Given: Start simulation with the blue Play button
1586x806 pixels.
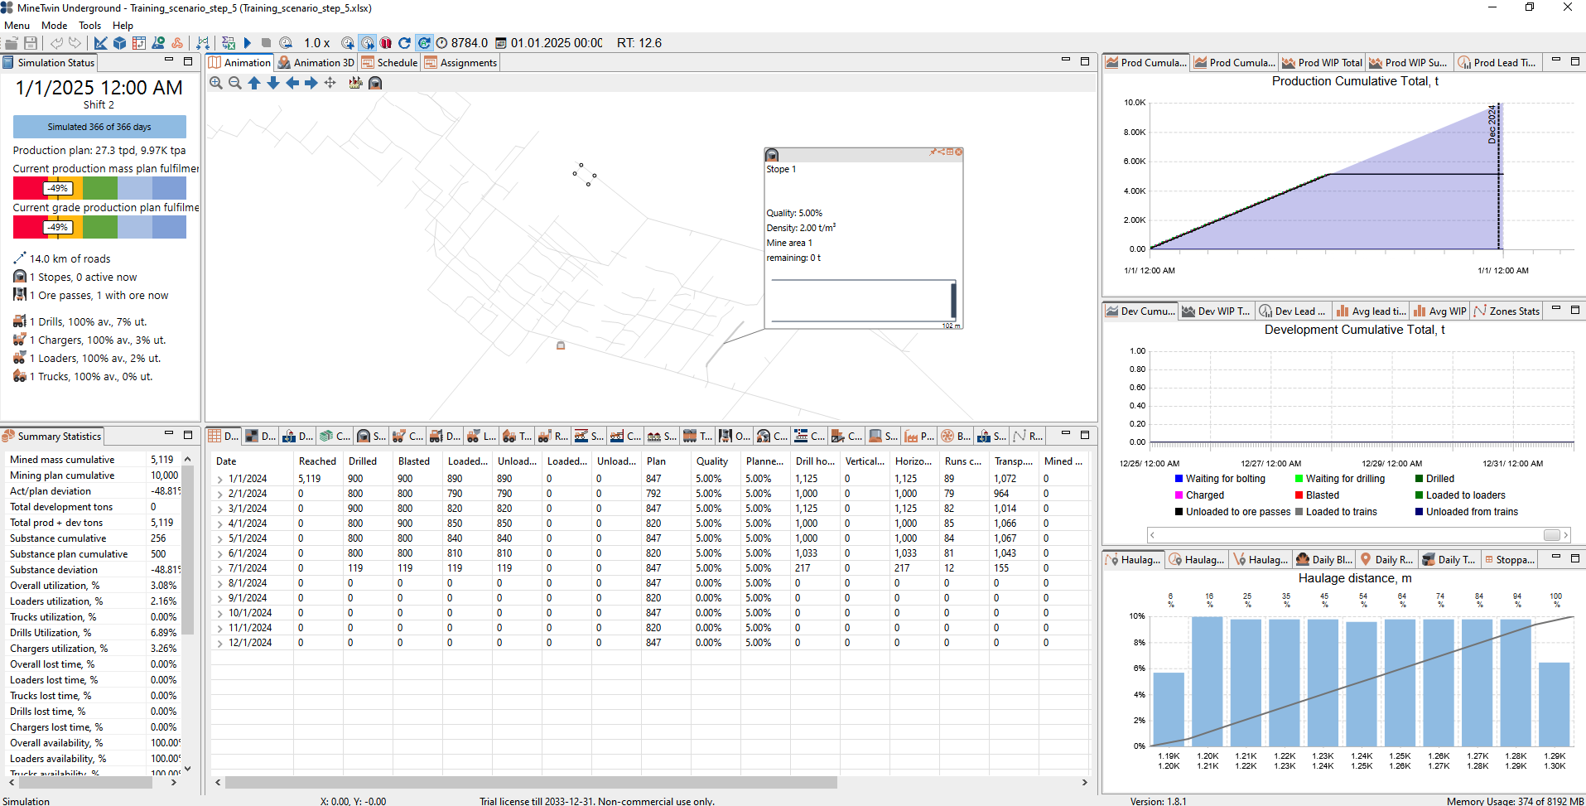Looking at the screenshot, I should tap(247, 43).
